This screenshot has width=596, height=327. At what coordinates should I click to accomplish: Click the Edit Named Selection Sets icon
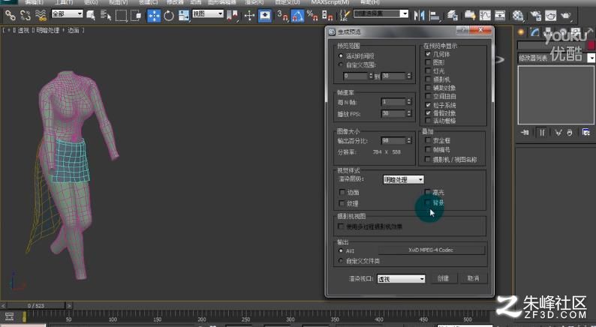(345, 16)
